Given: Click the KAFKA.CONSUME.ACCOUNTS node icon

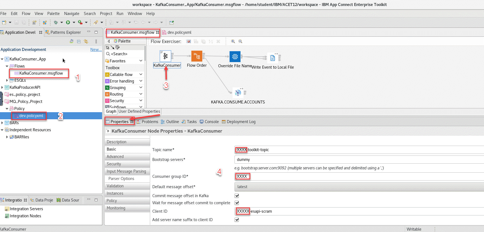Looking at the screenshot, I should pos(238,93).
